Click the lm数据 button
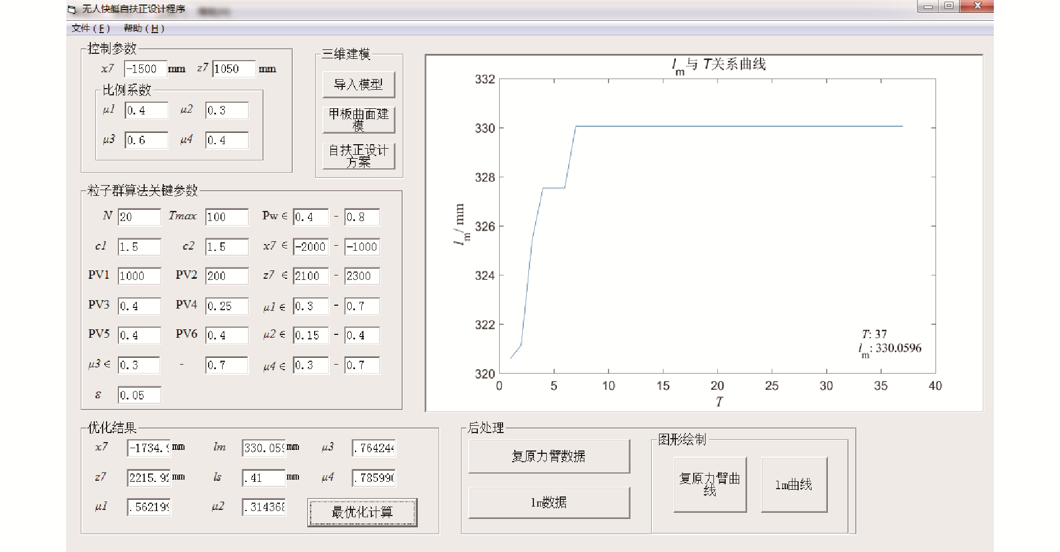1060x552 pixels. pyautogui.click(x=549, y=502)
